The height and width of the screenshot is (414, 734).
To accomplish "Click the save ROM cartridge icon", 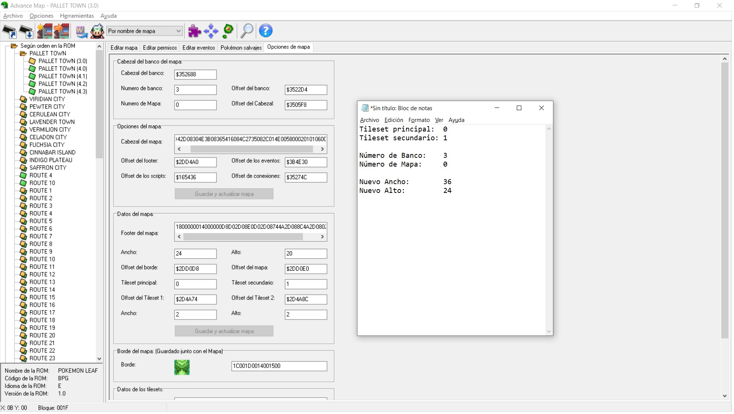I will pyautogui.click(x=27, y=31).
